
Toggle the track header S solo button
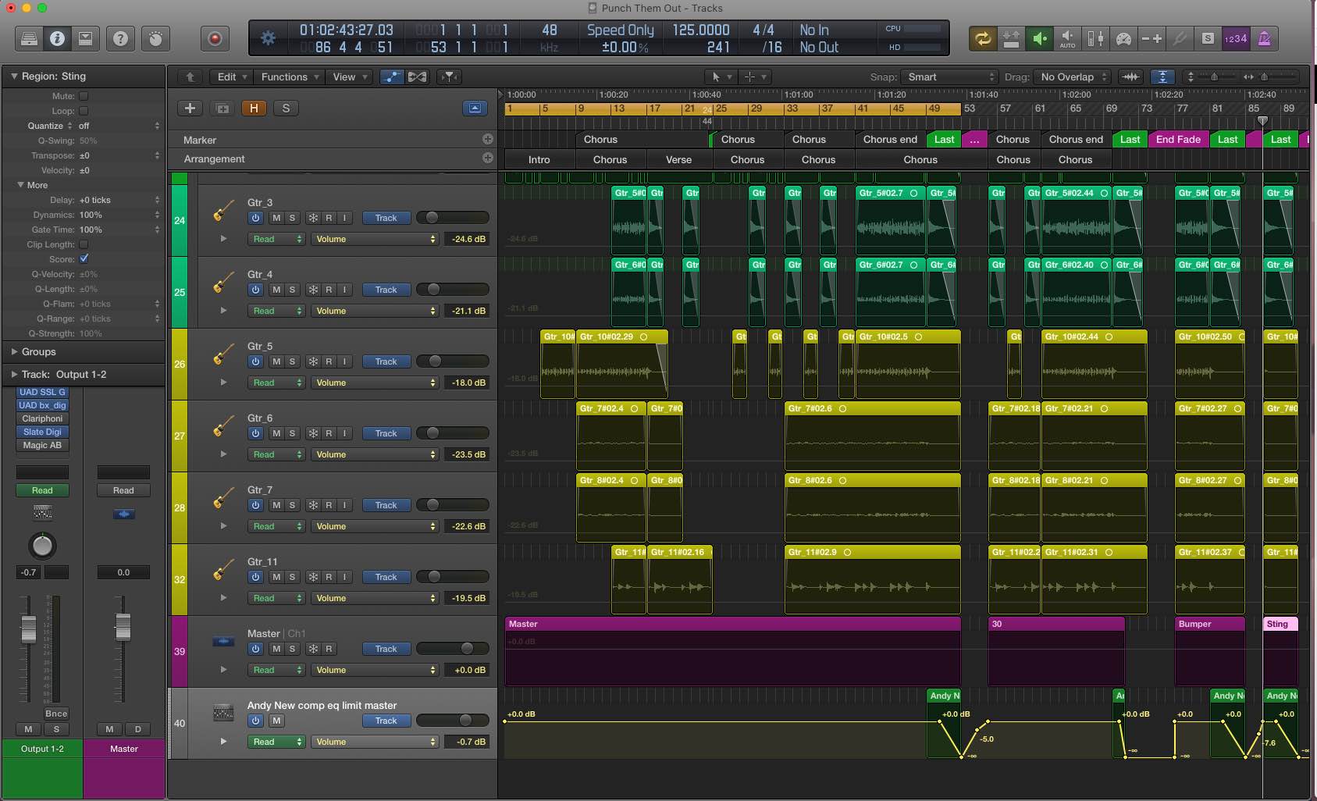click(x=286, y=109)
